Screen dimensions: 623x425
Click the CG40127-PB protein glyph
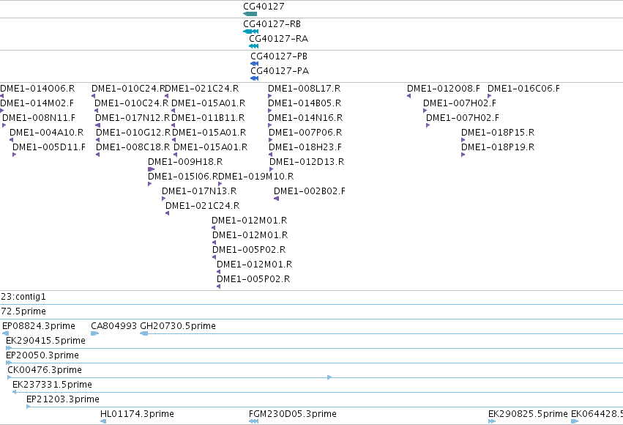(x=254, y=64)
